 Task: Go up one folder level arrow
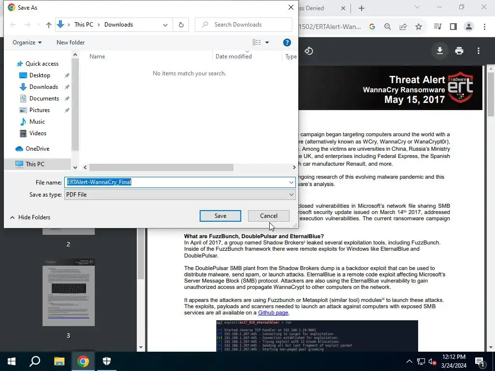(x=49, y=25)
